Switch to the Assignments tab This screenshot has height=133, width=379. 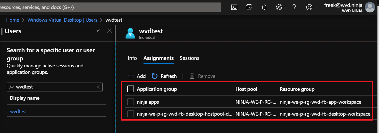coord(158,58)
